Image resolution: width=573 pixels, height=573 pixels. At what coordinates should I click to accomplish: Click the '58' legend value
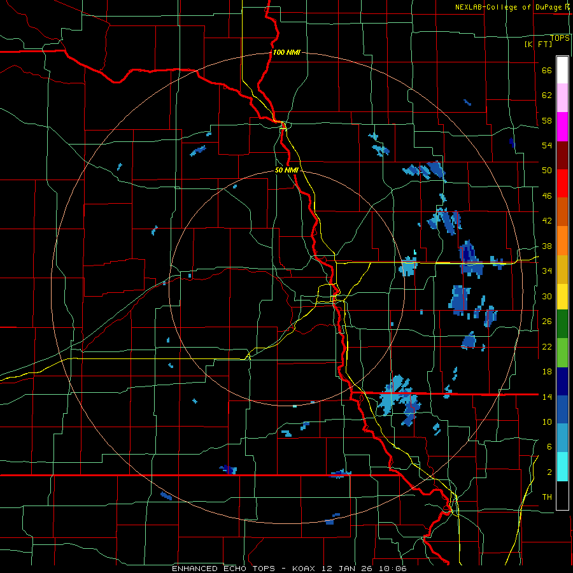pyautogui.click(x=547, y=120)
